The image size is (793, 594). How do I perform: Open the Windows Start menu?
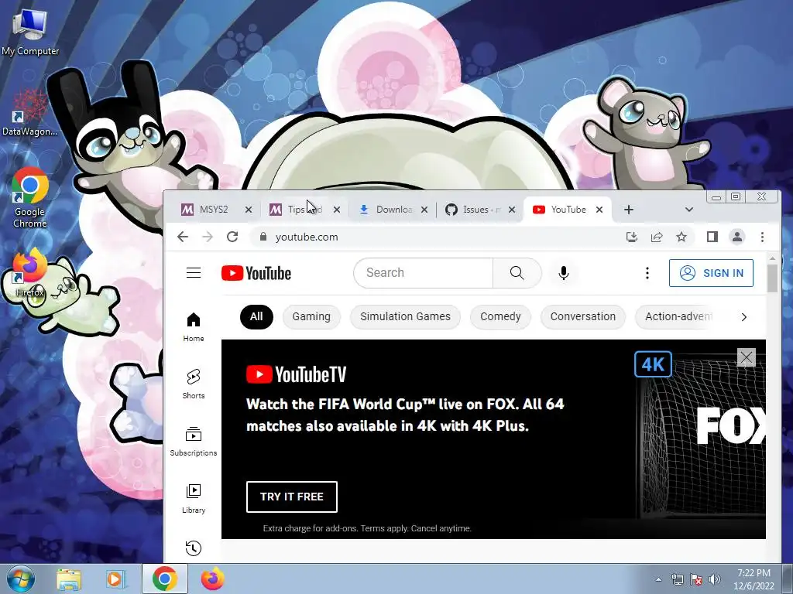click(x=21, y=579)
